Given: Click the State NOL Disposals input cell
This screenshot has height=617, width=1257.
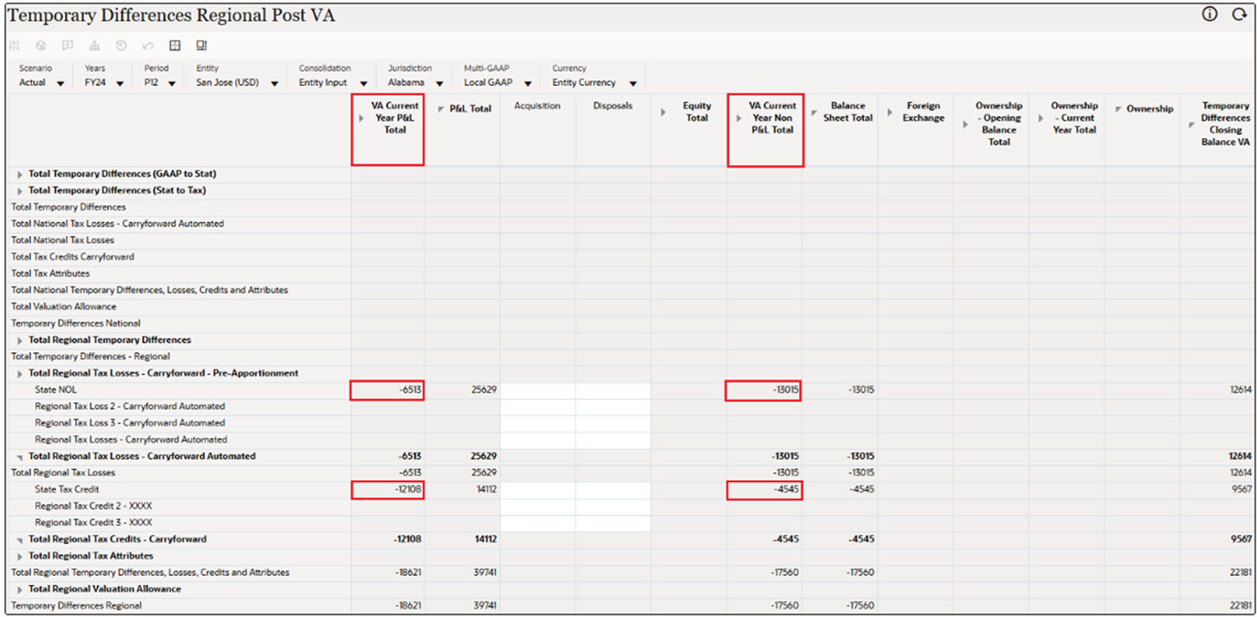Looking at the screenshot, I should click(613, 391).
